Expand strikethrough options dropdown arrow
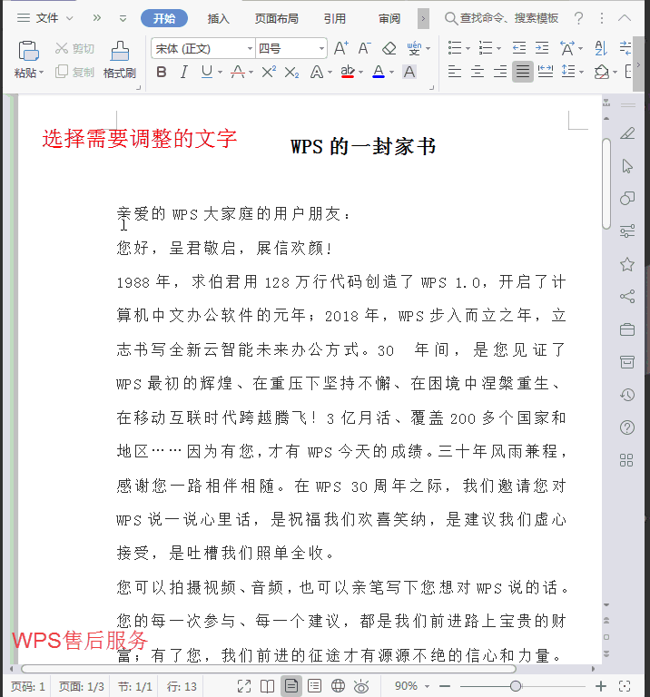 pyautogui.click(x=251, y=72)
